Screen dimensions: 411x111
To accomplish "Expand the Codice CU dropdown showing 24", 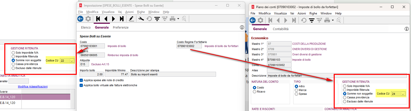I will (x=403, y=94).
